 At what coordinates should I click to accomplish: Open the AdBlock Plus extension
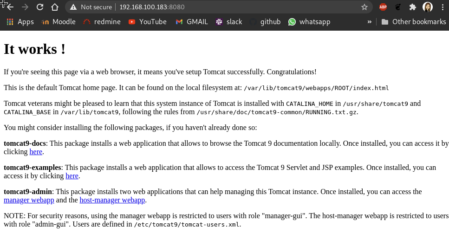click(x=383, y=7)
